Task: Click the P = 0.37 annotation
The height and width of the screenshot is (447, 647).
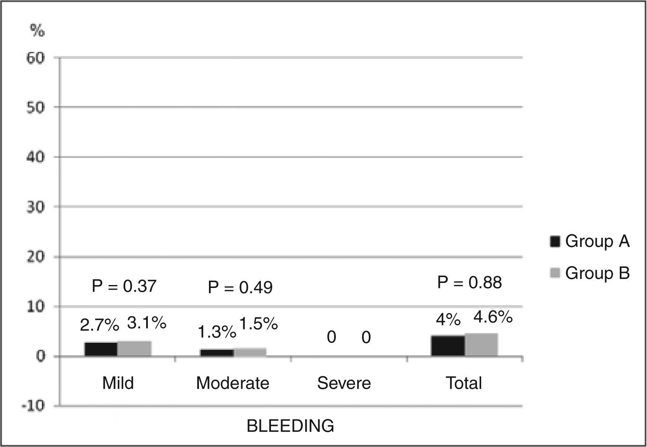Action: (124, 286)
